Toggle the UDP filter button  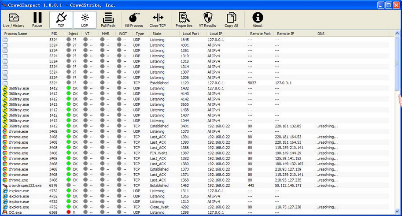click(85, 20)
